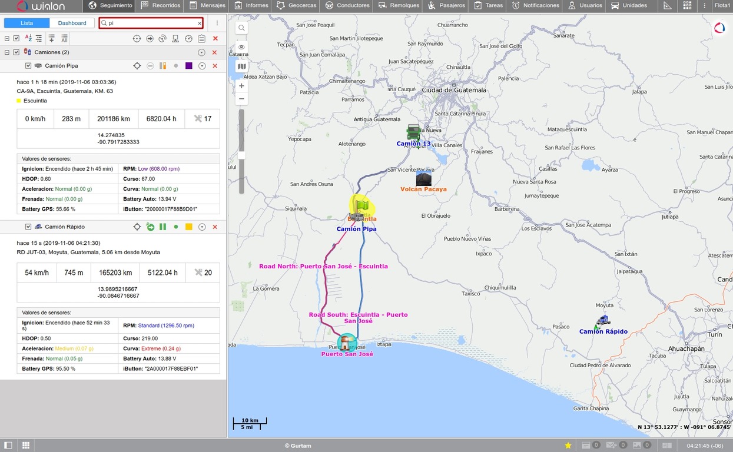
Task: Switch to the Dashboard view button
Action: pyautogui.click(x=72, y=23)
